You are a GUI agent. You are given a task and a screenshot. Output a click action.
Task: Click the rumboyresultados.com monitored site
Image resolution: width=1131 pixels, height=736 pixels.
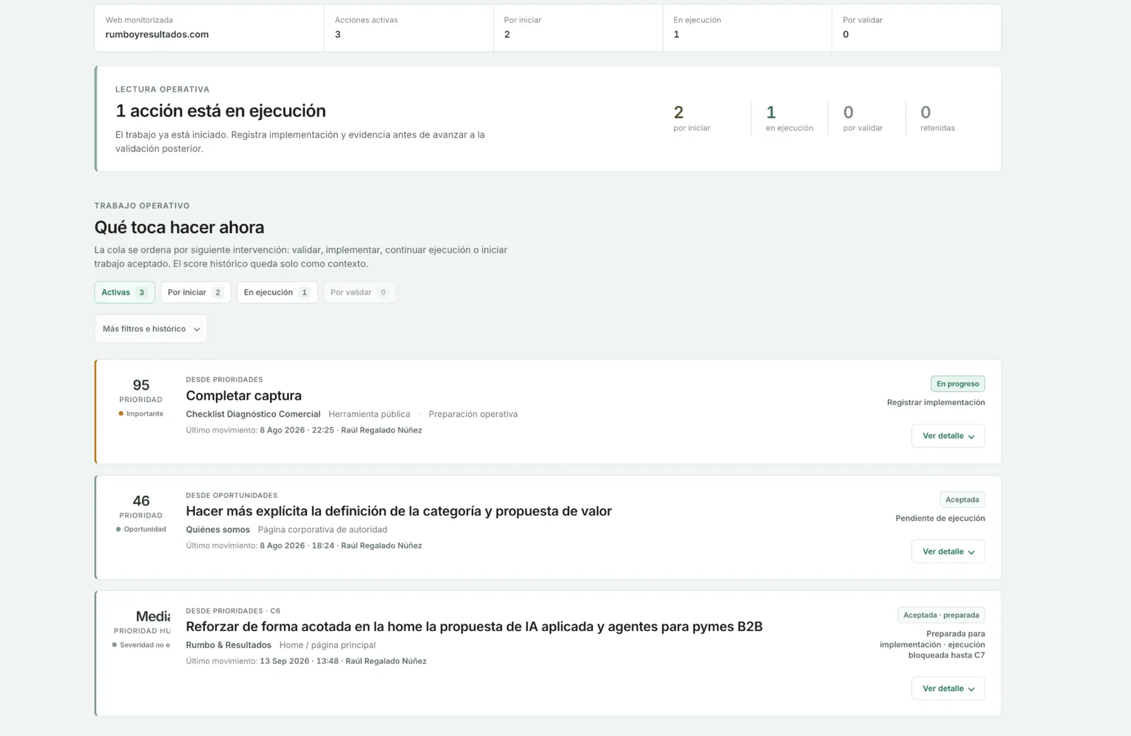(157, 35)
